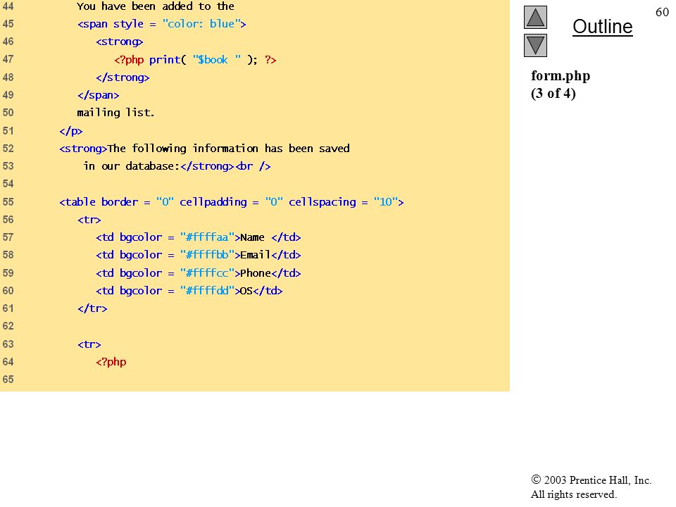Click the #ffffbb Email cell line

[x=199, y=255]
